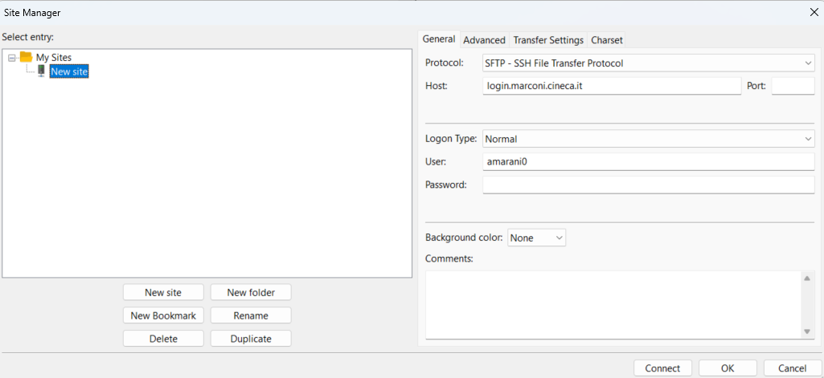
Task: Click the New site server icon
Action: pos(41,71)
